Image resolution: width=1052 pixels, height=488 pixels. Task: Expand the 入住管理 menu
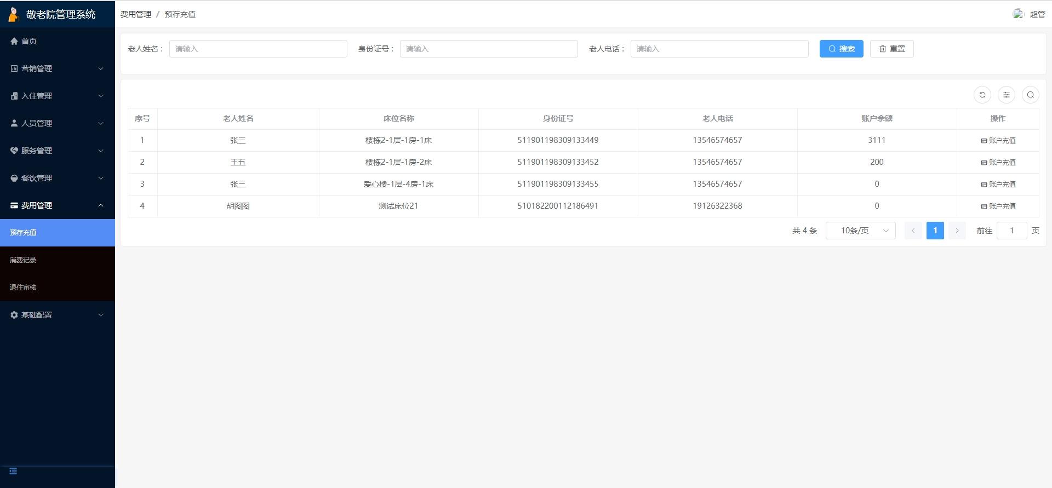[57, 96]
